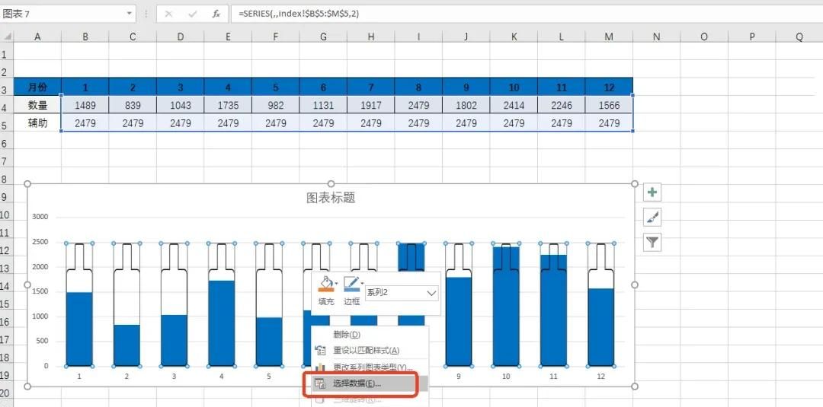Click the Reset to Match Style icon
The width and height of the screenshot is (823, 407).
pos(319,350)
